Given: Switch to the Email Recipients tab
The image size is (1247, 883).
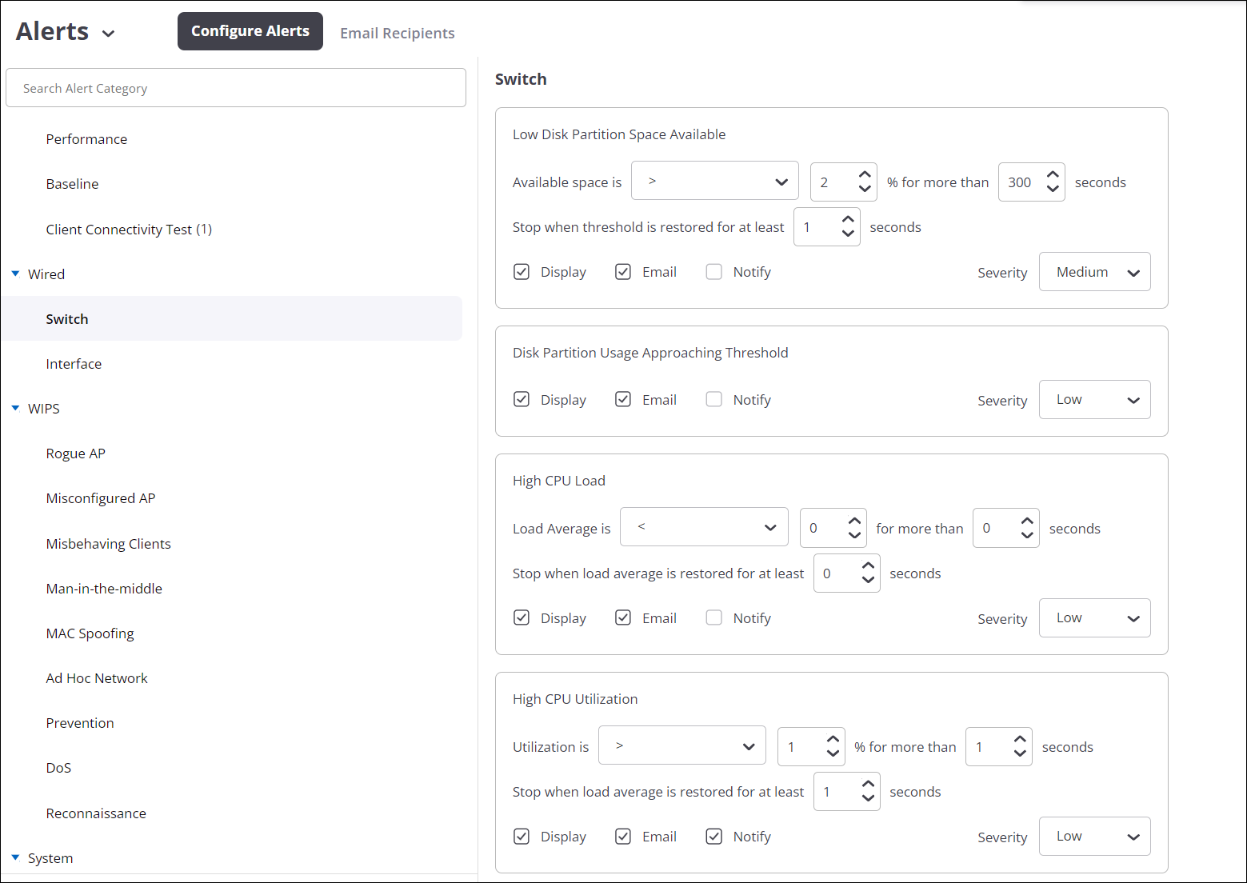Looking at the screenshot, I should [397, 33].
